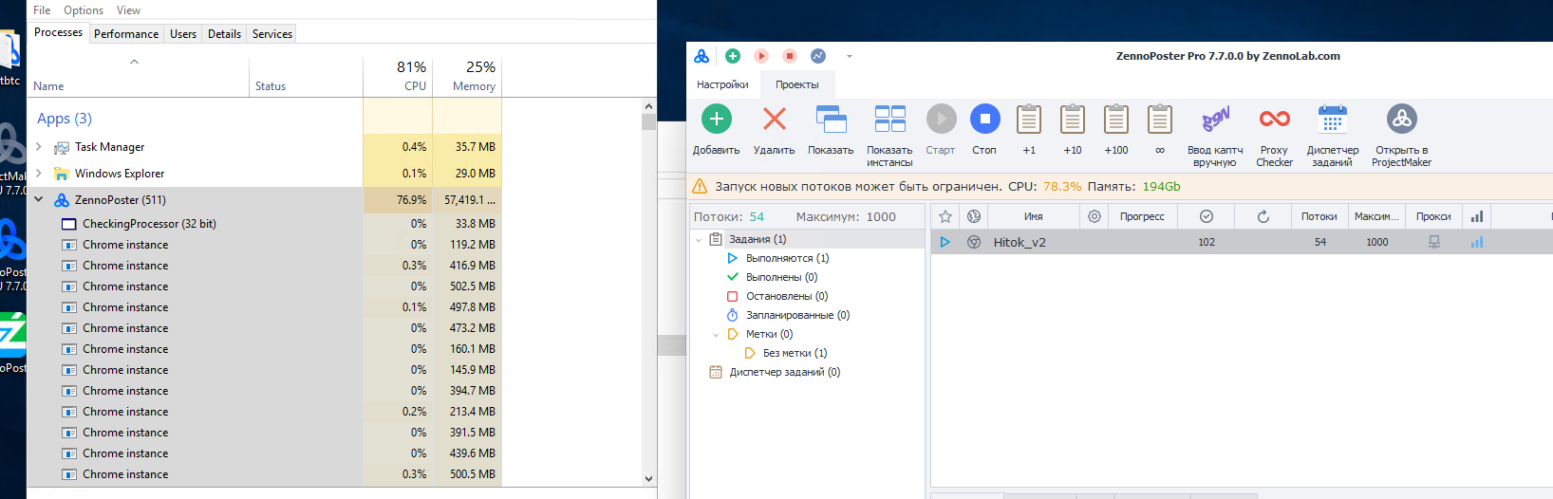Sort by Прогресс column header

point(1142,216)
